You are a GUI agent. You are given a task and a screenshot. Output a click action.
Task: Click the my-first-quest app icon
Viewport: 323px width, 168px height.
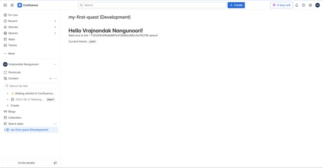click(8, 130)
